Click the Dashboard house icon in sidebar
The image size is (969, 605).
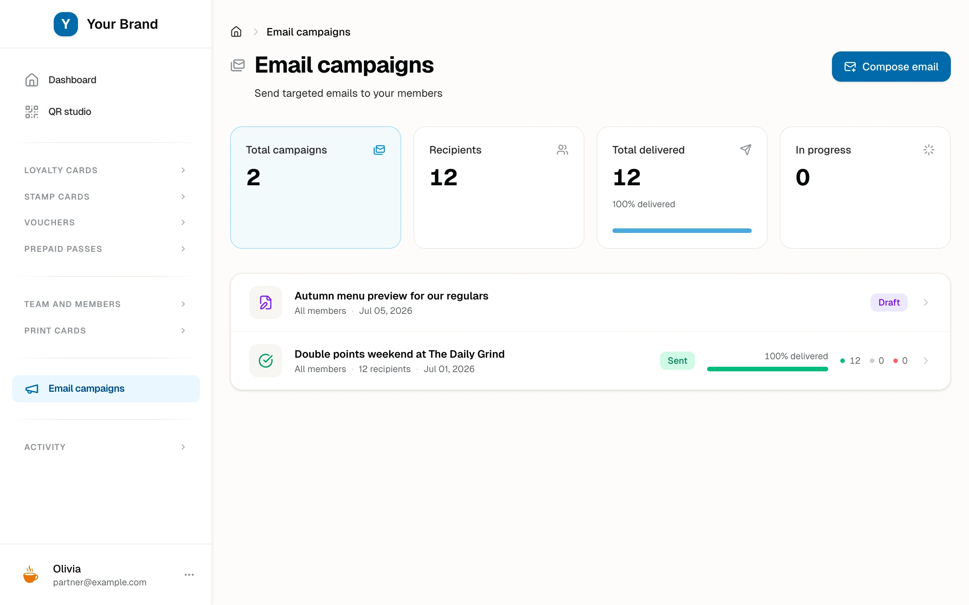pyautogui.click(x=32, y=80)
